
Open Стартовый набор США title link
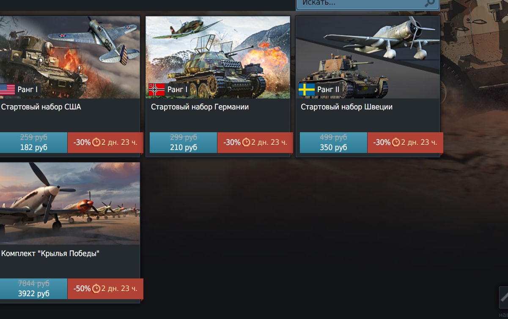[x=41, y=107]
